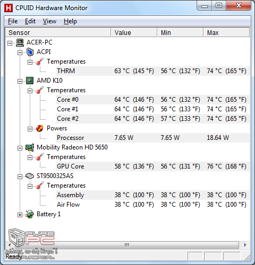Click the 18.64 W max power value
The height and width of the screenshot is (265, 255).
pyautogui.click(x=218, y=138)
